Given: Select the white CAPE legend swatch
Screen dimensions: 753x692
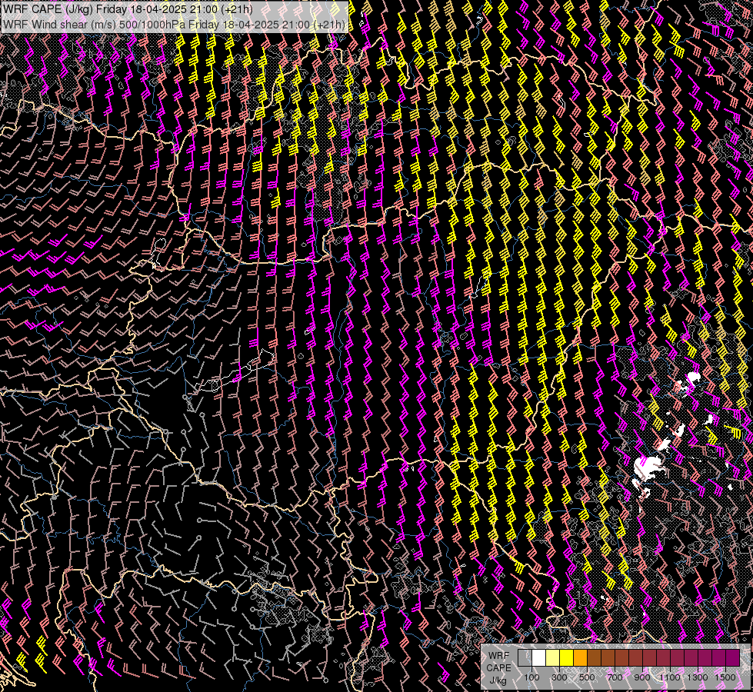Looking at the screenshot, I should pyautogui.click(x=539, y=657).
